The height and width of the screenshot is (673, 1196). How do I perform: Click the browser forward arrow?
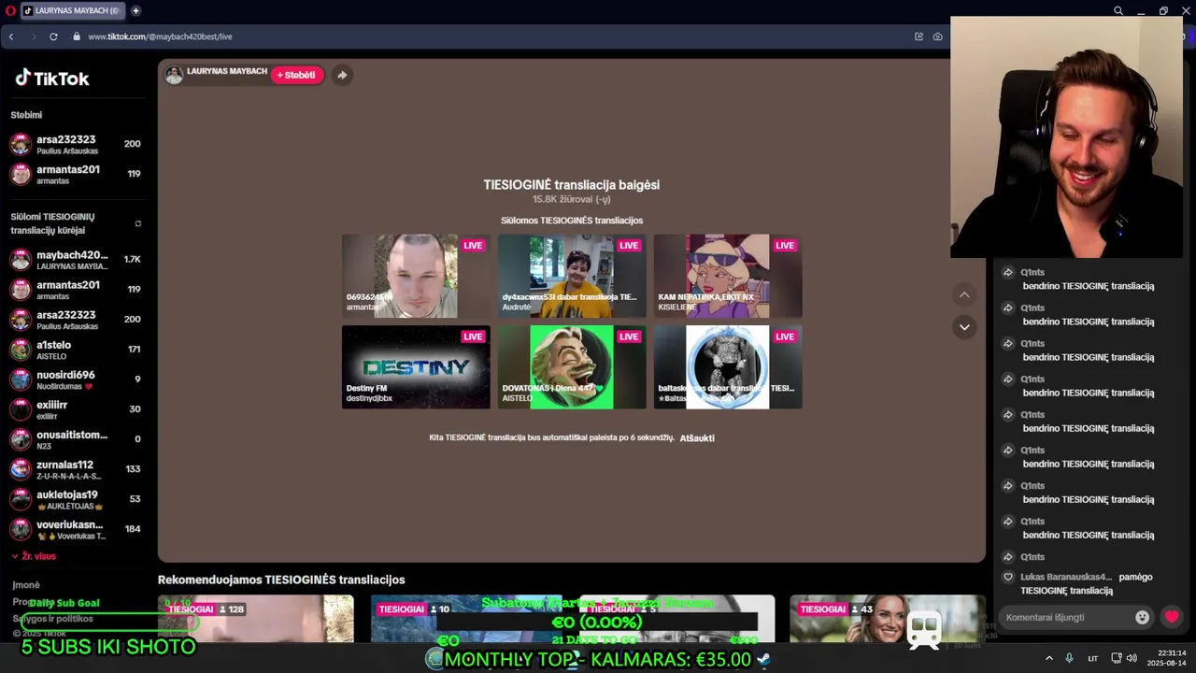tap(33, 36)
